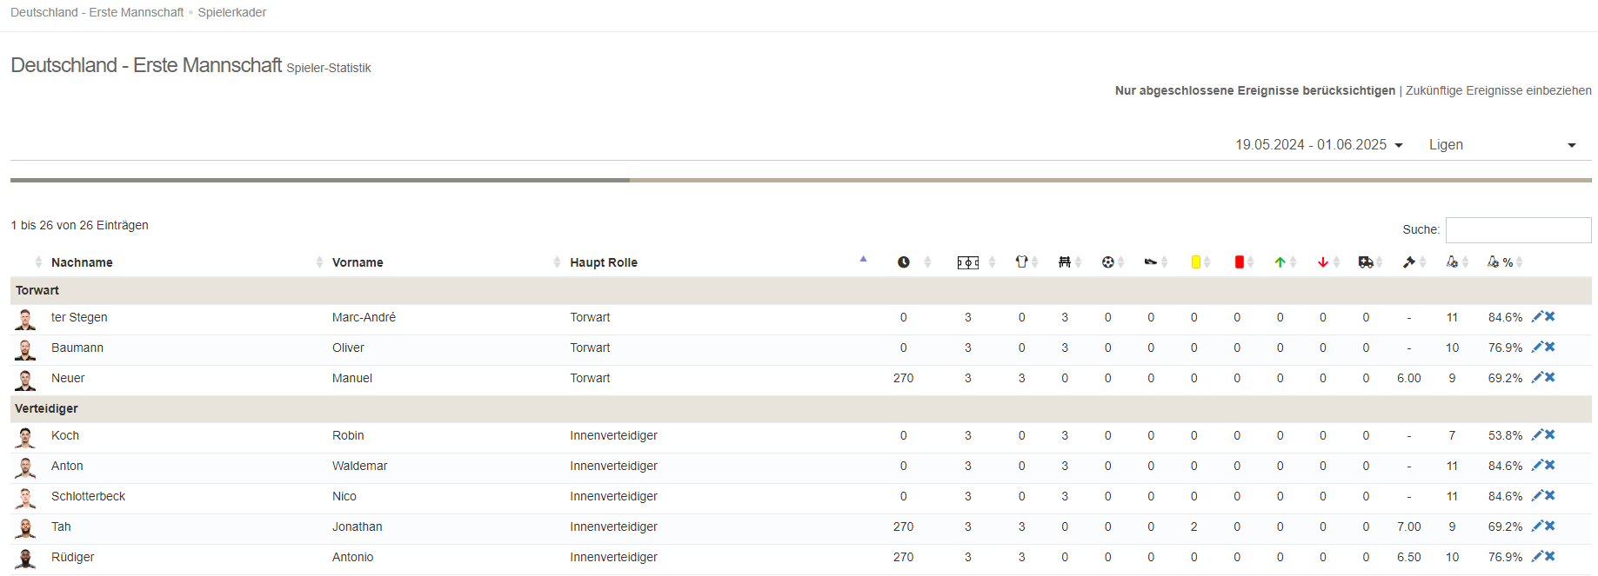Sort by bench substitute icon column
Image resolution: width=1598 pixels, height=576 pixels.
[1064, 262]
